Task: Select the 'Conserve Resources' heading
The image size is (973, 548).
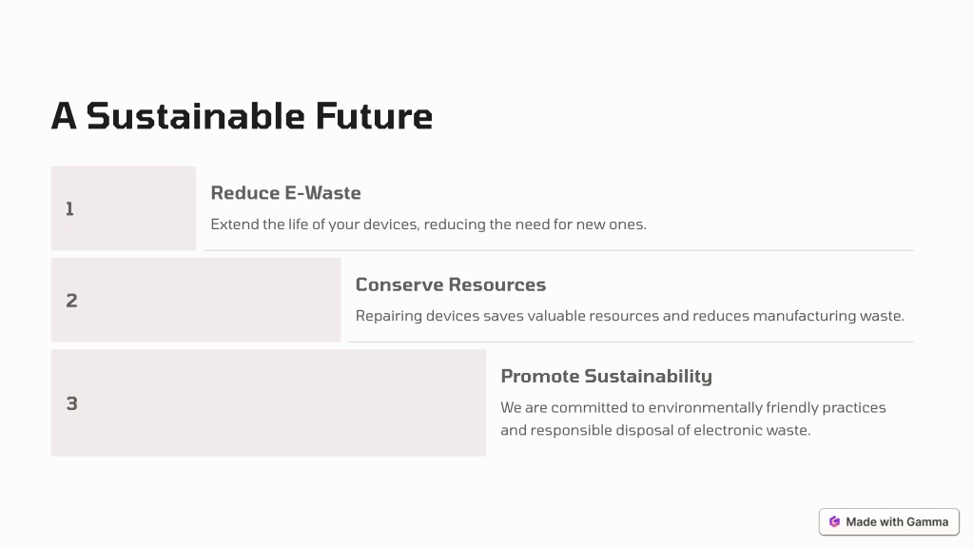Action: (x=451, y=284)
